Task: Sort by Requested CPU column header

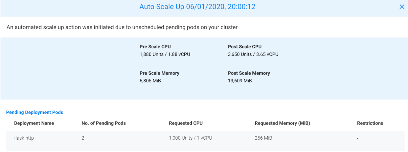Action: click(x=186, y=123)
